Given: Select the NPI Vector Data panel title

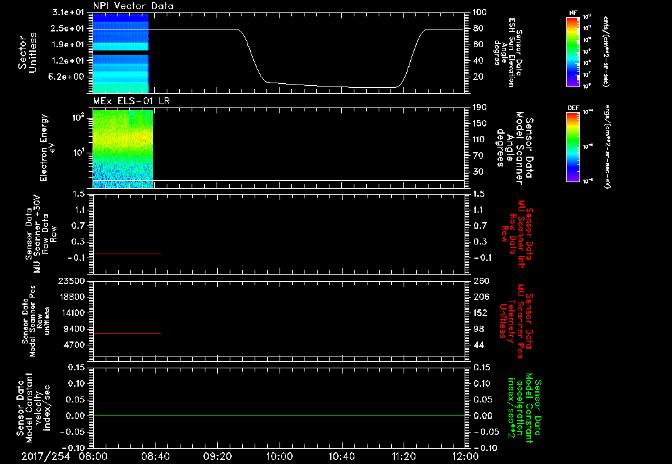Looking at the screenshot, I should tap(133, 6).
